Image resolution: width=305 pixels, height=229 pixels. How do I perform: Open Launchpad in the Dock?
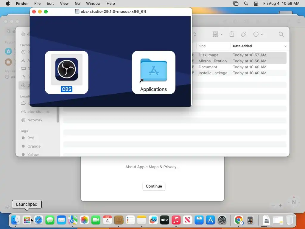pyautogui.click(x=27, y=220)
